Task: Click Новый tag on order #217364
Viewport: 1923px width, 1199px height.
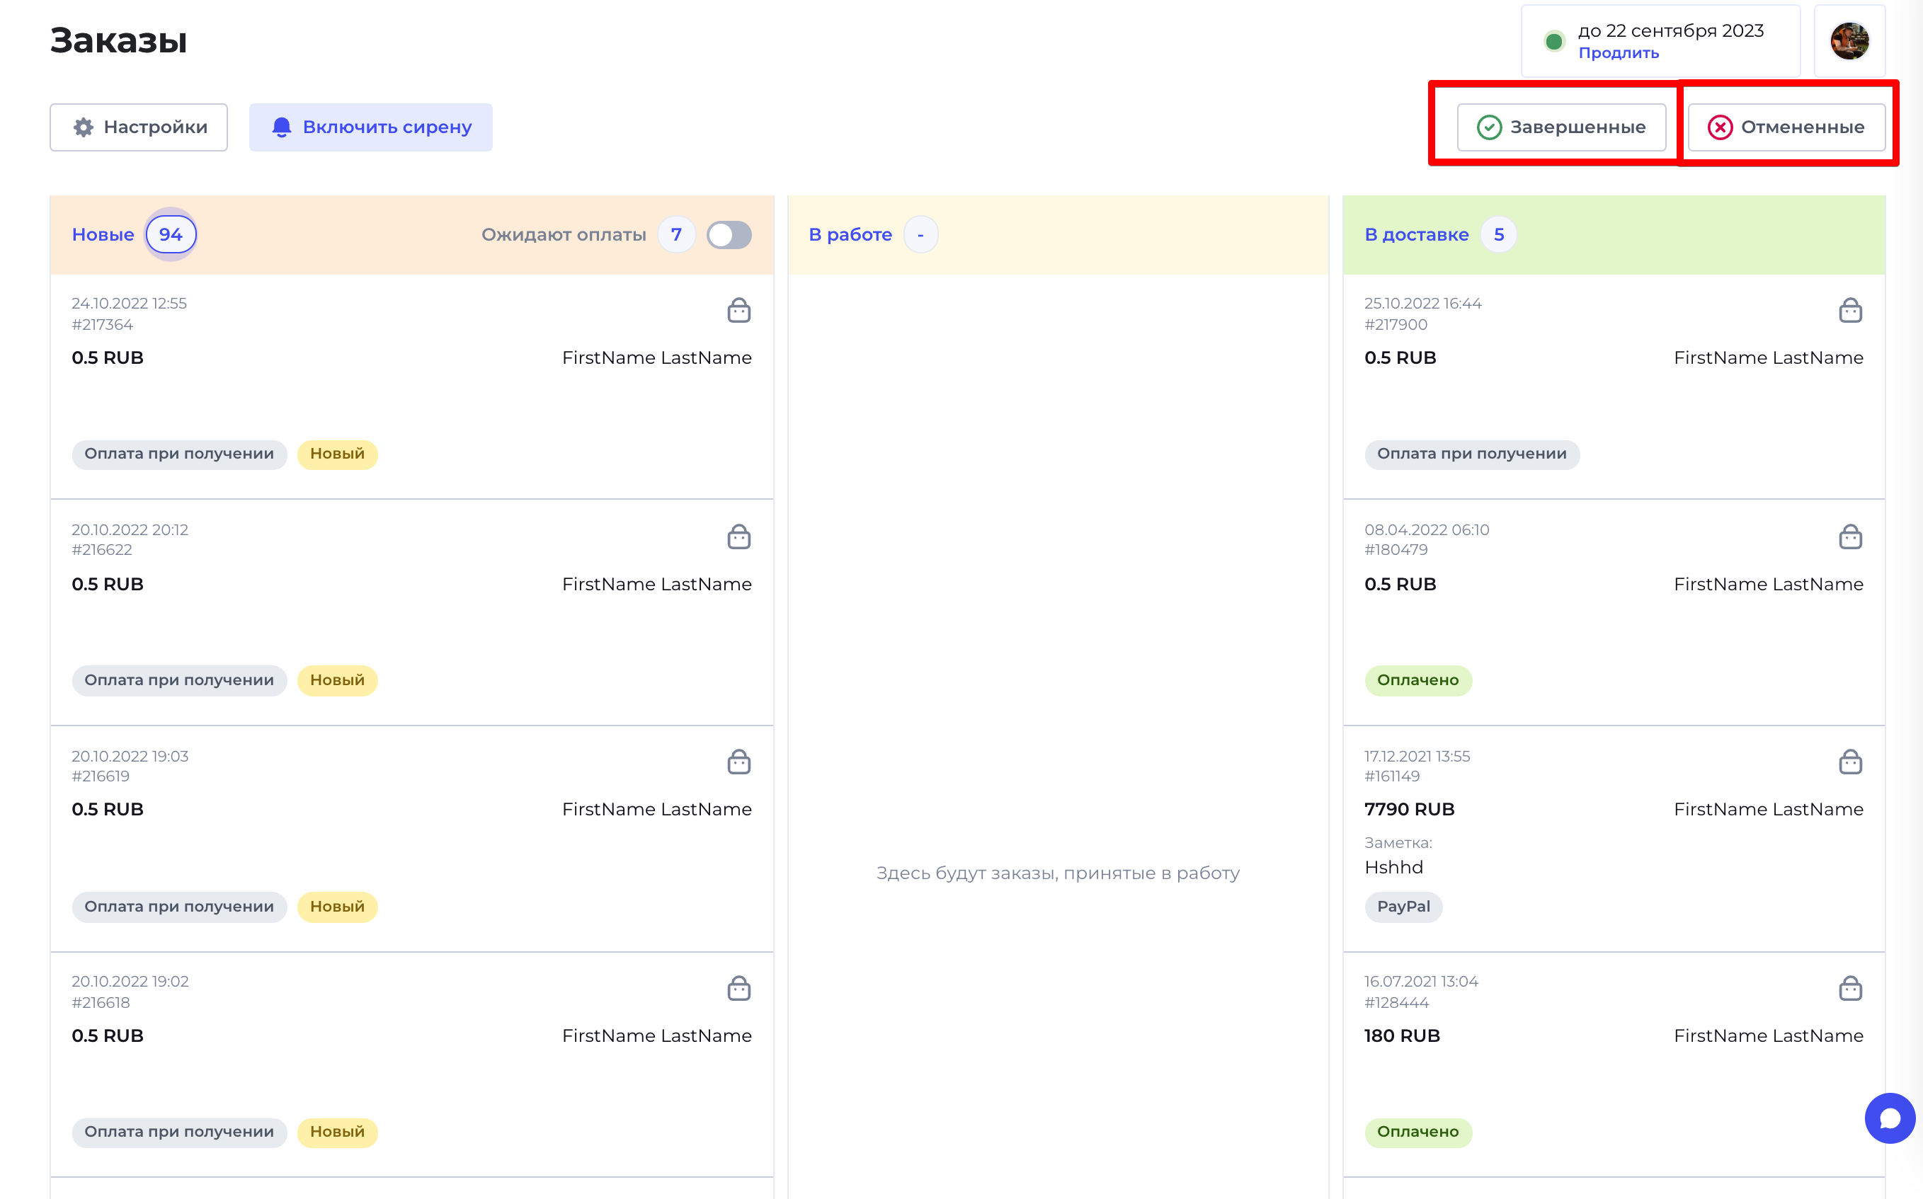Action: [x=337, y=454]
